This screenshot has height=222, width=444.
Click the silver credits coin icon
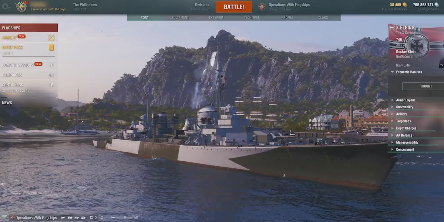437,5
